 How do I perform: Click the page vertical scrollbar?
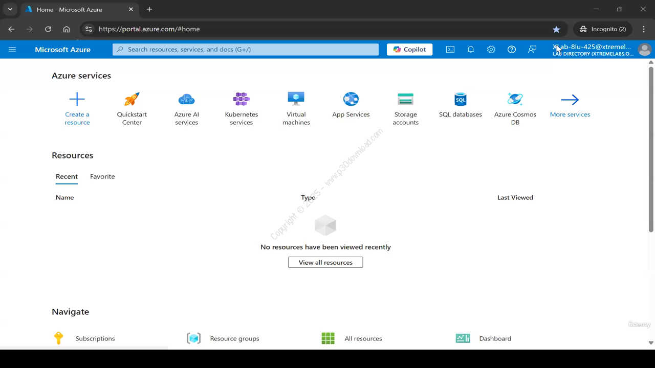click(x=651, y=148)
